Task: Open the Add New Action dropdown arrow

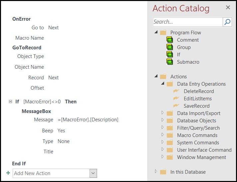Action: [x=93, y=173]
